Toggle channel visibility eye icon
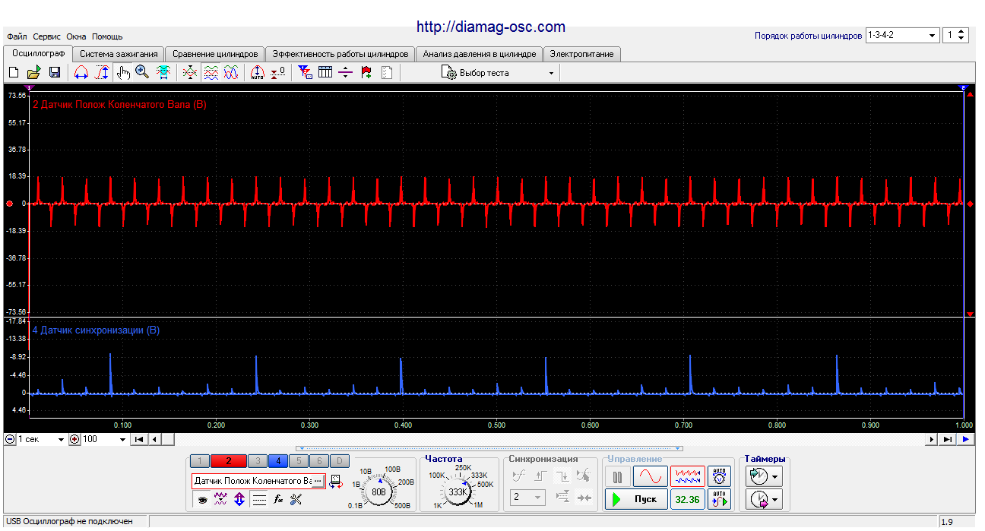The width and height of the screenshot is (985, 531). (x=202, y=499)
